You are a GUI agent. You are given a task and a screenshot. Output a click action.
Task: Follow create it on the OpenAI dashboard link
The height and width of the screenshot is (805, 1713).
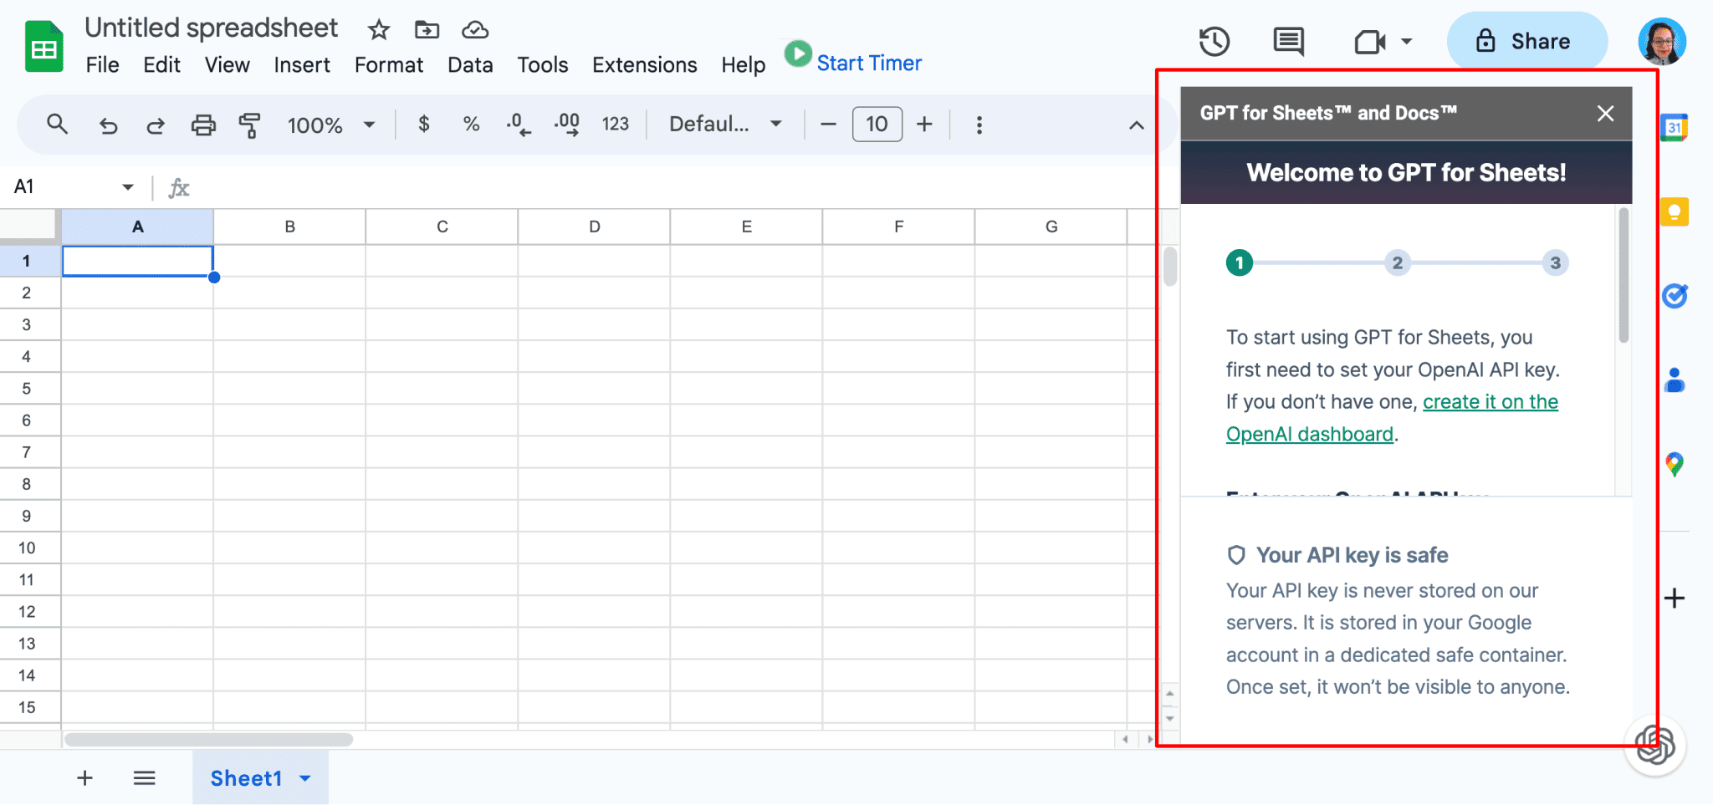tap(1392, 418)
